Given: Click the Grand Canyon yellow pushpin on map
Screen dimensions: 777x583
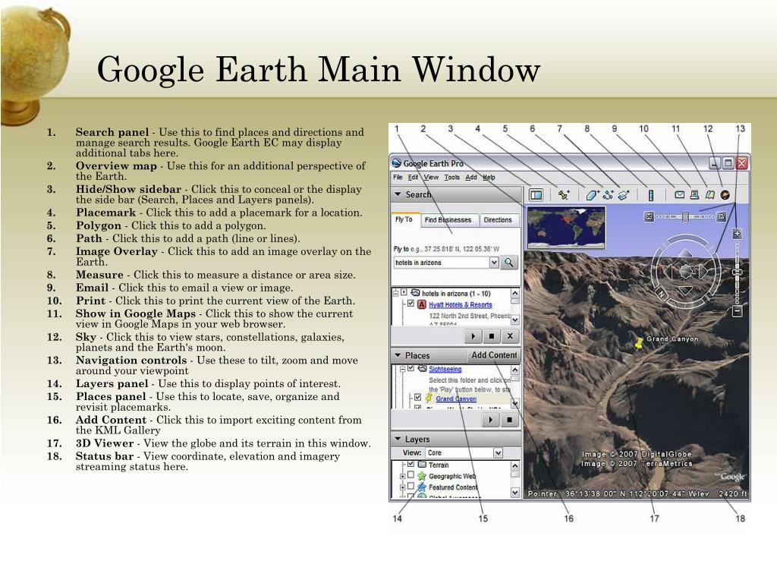Looking at the screenshot, I should coord(639,342).
